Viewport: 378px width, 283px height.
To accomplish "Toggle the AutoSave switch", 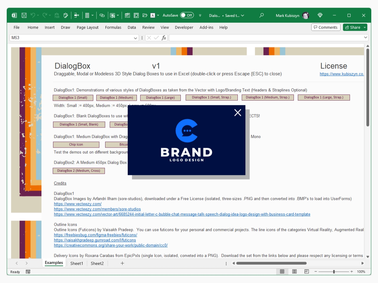I will click(187, 15).
